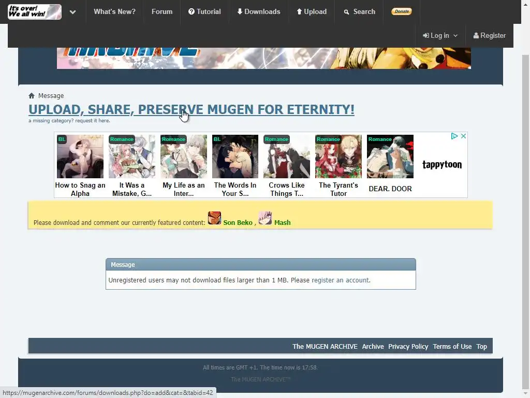The width and height of the screenshot is (530, 398).
Task: Click the question mark icon in the Tutorial menu item
Action: 192,11
